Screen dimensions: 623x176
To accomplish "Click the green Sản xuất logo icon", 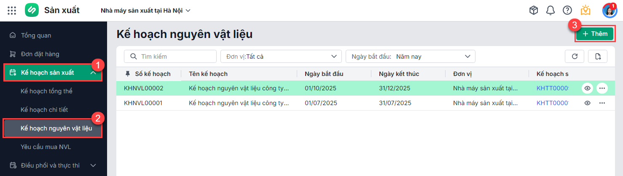I will tap(32, 11).
